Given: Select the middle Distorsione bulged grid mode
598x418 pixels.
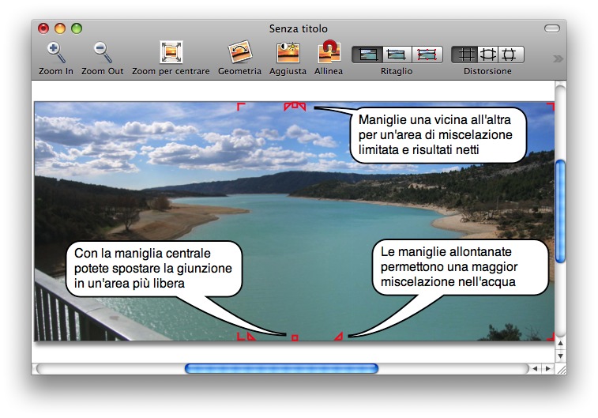Looking at the screenshot, I should coord(487,55).
